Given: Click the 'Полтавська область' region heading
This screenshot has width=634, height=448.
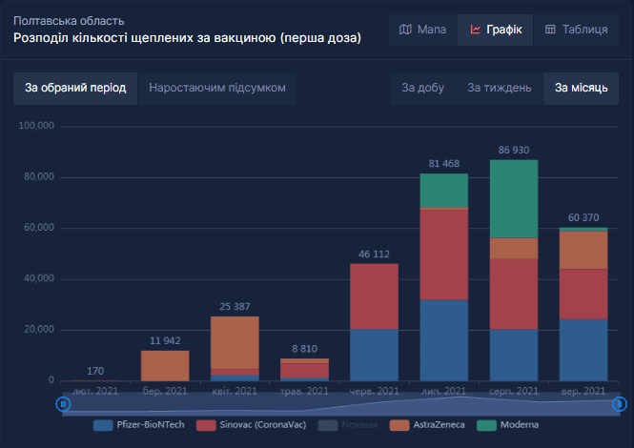Looking at the screenshot, I should [x=69, y=21].
